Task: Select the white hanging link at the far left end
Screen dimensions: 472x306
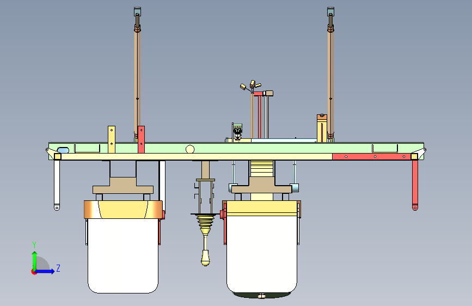Action: tap(57, 185)
